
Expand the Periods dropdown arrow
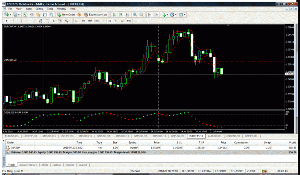click(176, 15)
